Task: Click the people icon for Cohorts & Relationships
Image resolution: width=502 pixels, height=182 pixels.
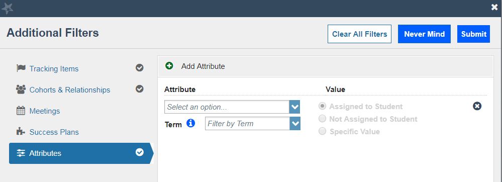Action: click(21, 89)
